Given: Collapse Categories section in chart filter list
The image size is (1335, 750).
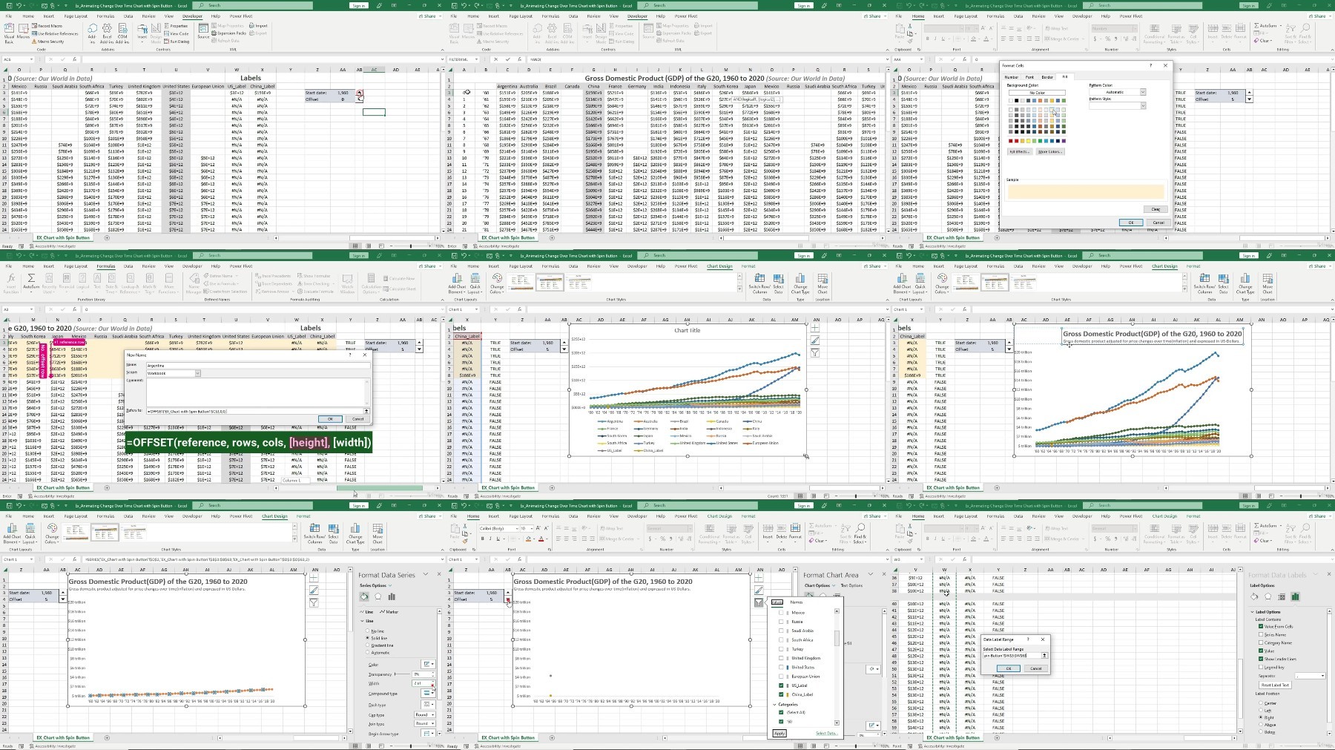Looking at the screenshot, I should pyautogui.click(x=776, y=705).
